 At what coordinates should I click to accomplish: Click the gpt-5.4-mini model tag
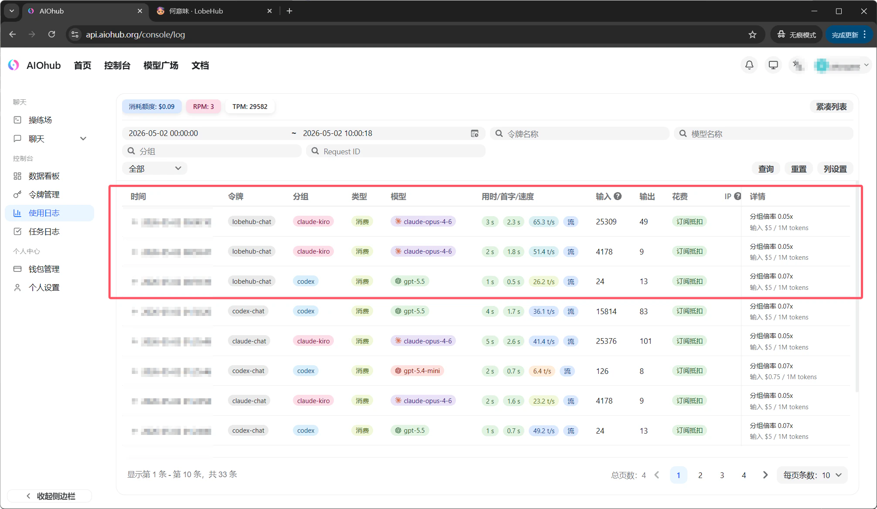[417, 371]
